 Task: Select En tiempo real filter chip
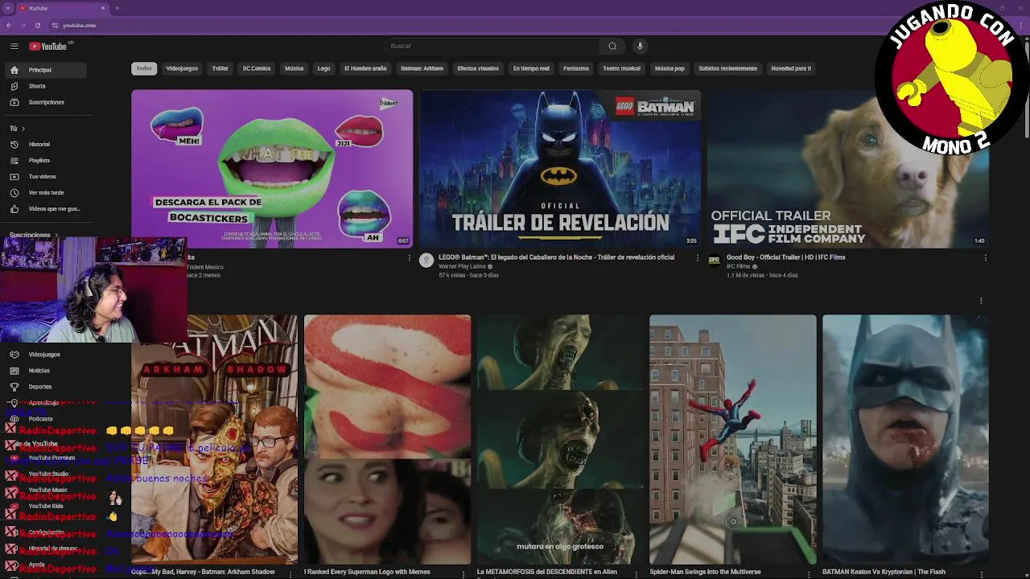click(x=531, y=68)
